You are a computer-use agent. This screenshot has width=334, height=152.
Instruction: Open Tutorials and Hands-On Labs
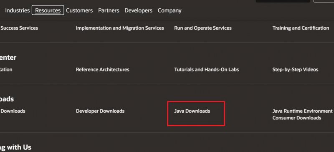[207, 69]
